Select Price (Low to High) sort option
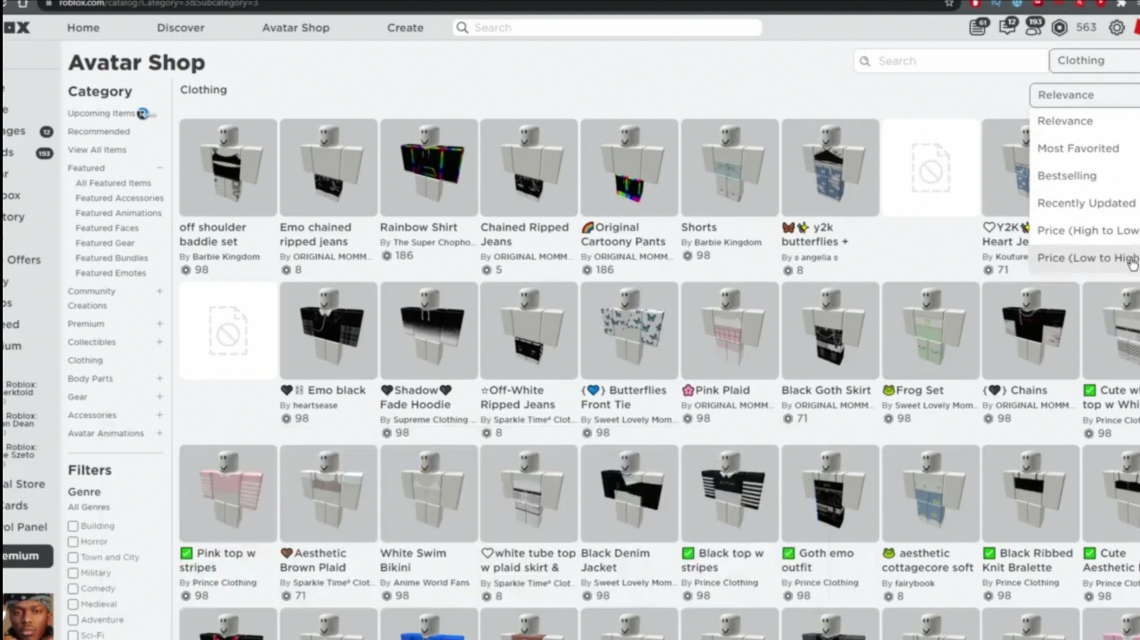Screen dimensions: 1140x640 click(x=1087, y=258)
